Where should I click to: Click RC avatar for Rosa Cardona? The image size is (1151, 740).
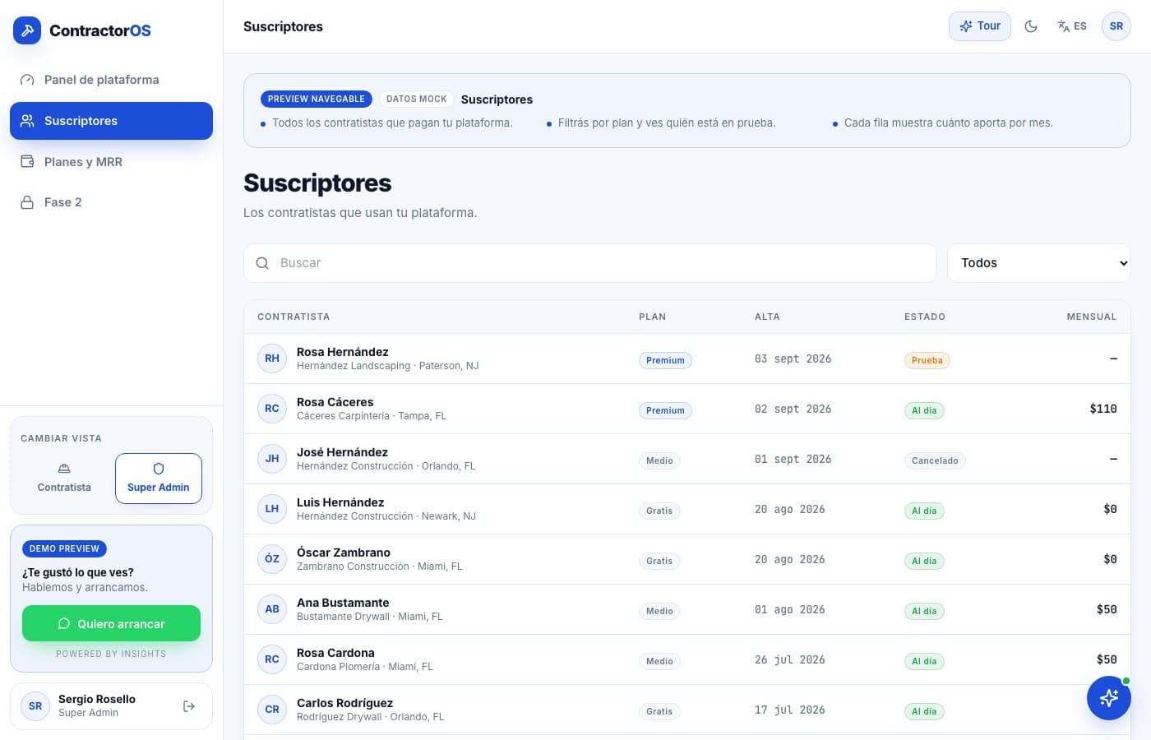coord(272,659)
